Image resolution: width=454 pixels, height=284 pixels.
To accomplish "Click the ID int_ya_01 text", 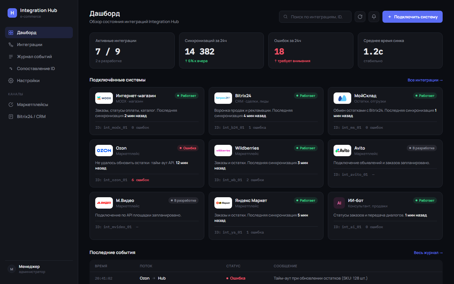I will pos(228,232).
